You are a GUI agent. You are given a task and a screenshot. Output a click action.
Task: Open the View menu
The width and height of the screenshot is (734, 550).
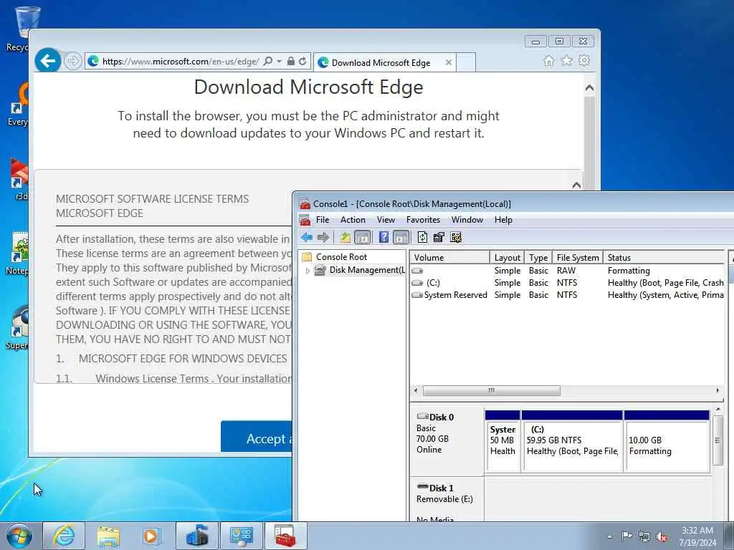click(x=386, y=220)
